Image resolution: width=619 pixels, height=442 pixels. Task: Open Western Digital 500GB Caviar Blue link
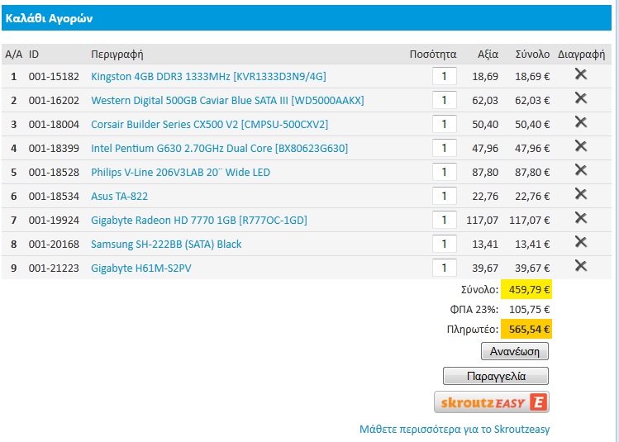pyautogui.click(x=227, y=100)
